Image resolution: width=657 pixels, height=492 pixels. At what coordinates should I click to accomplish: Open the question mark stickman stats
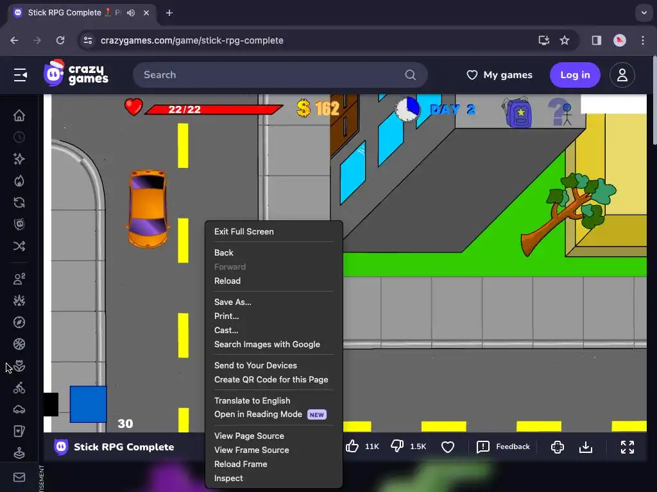click(559, 111)
